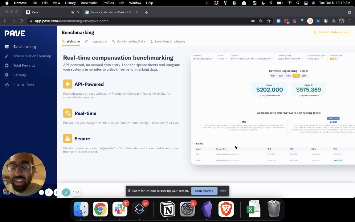Click the camera icon in address bar
355x222 pixels.
(253, 21)
